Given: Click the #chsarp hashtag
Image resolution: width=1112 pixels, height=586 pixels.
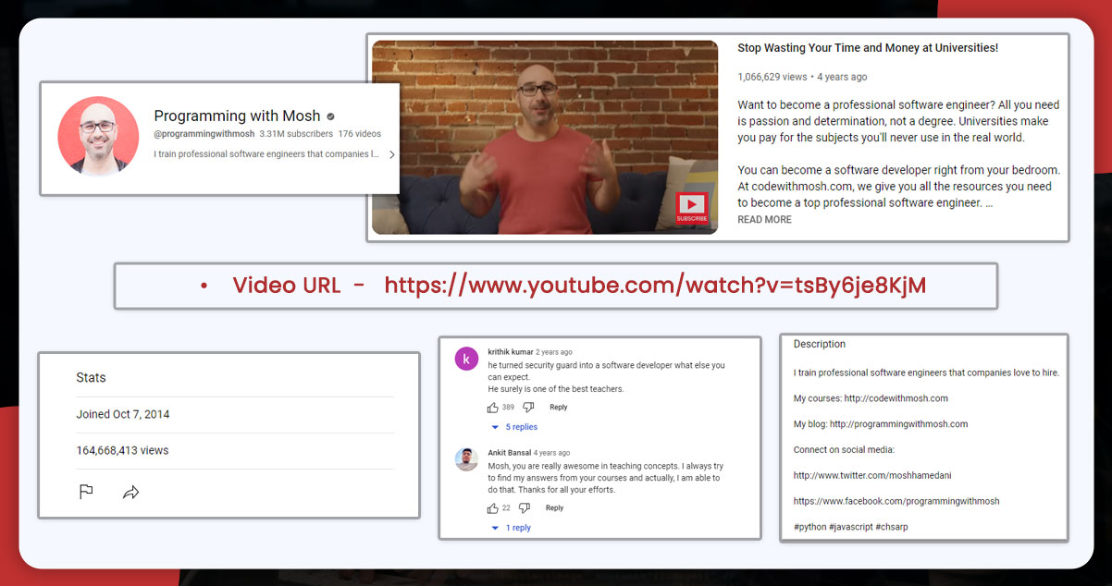Looking at the screenshot, I should pos(892,527).
